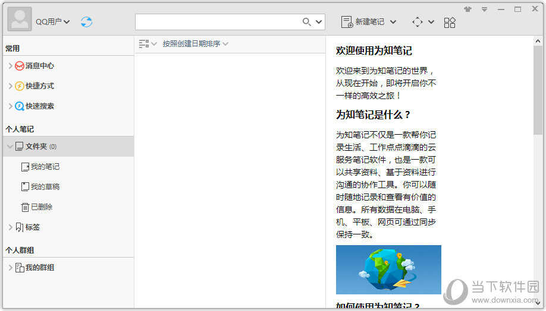Click the 我的笔记 notebook icon
Screen dimensions: 546x311
(x=25, y=167)
